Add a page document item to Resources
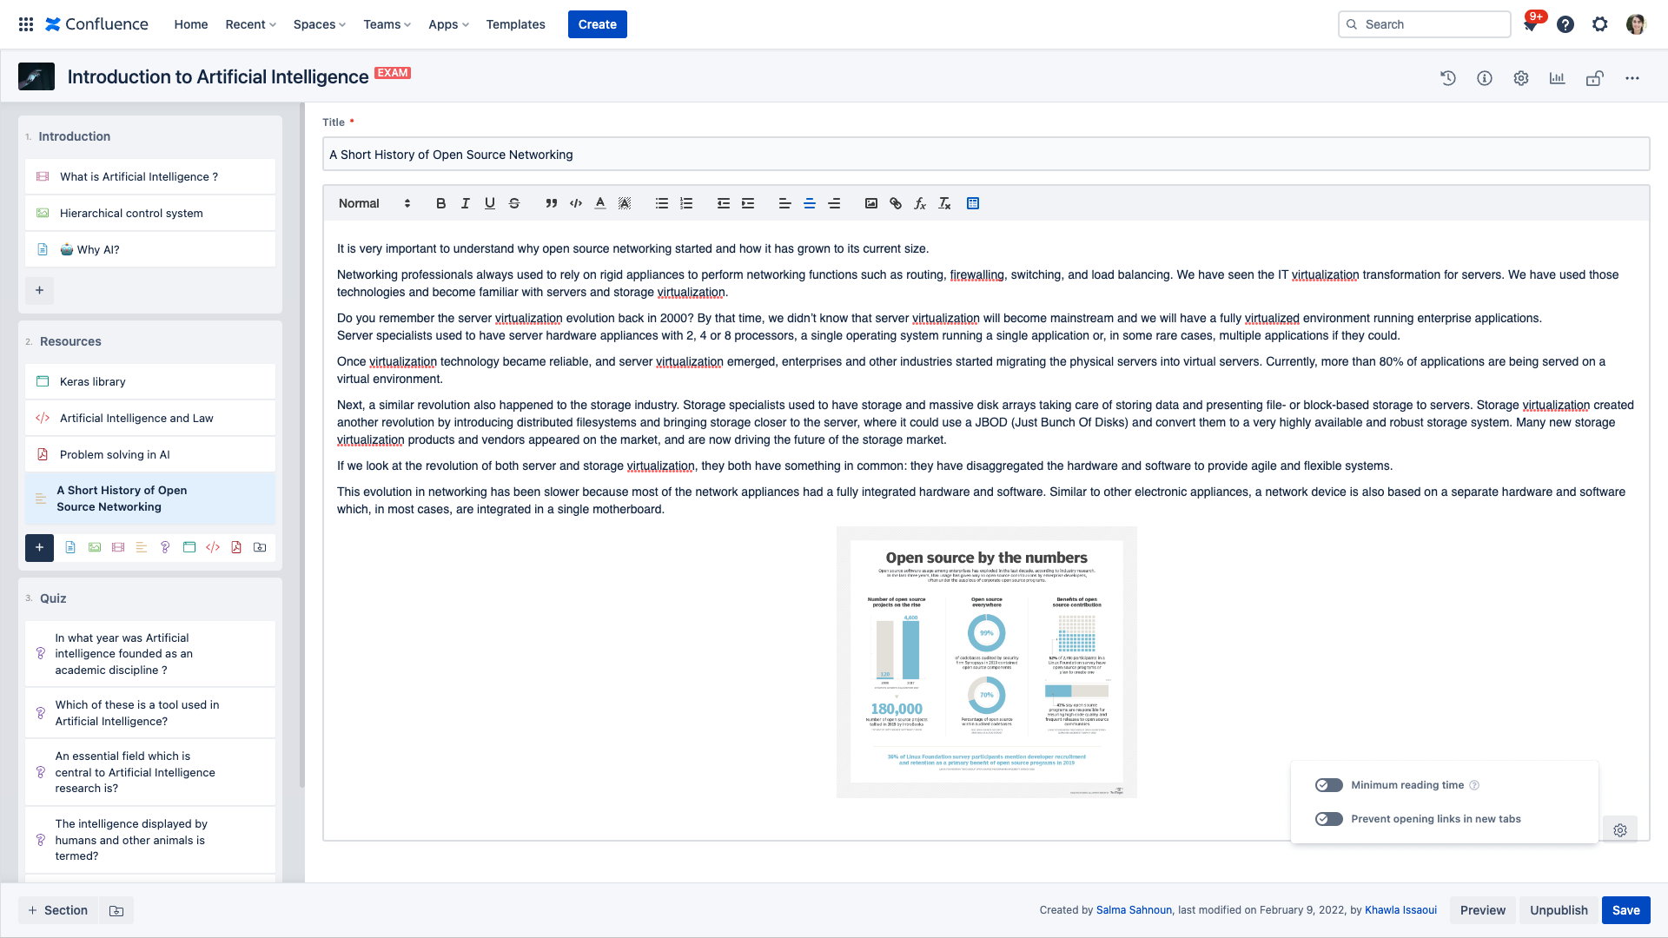 click(x=70, y=547)
